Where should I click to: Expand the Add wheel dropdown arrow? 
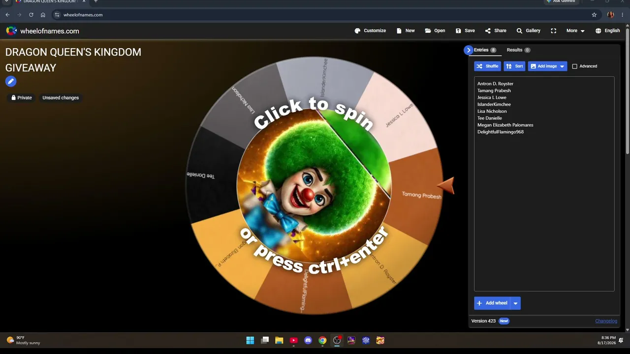point(515,303)
